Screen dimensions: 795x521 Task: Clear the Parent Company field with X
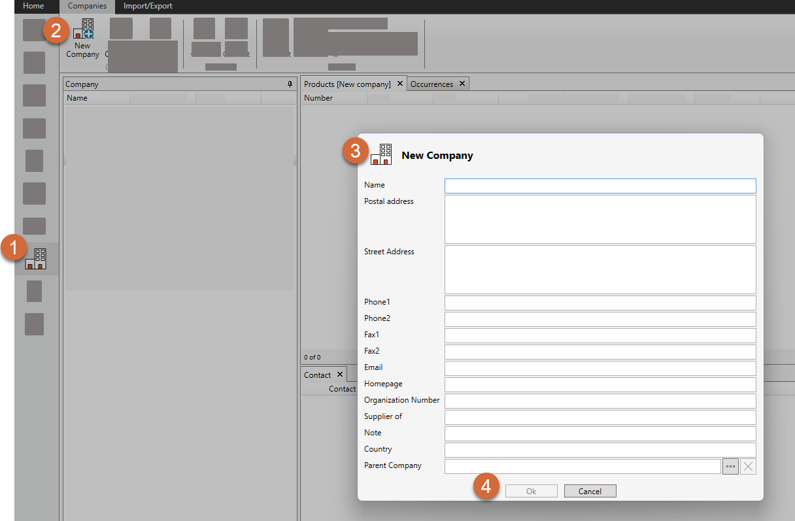click(x=748, y=466)
